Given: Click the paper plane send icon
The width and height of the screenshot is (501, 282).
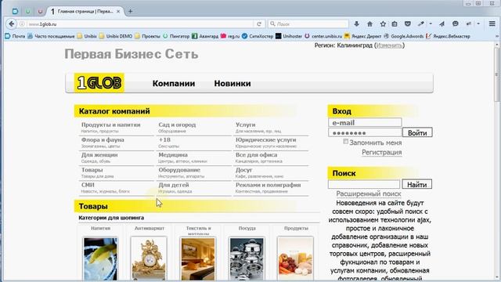Looking at the screenshot, I should click(442, 24).
